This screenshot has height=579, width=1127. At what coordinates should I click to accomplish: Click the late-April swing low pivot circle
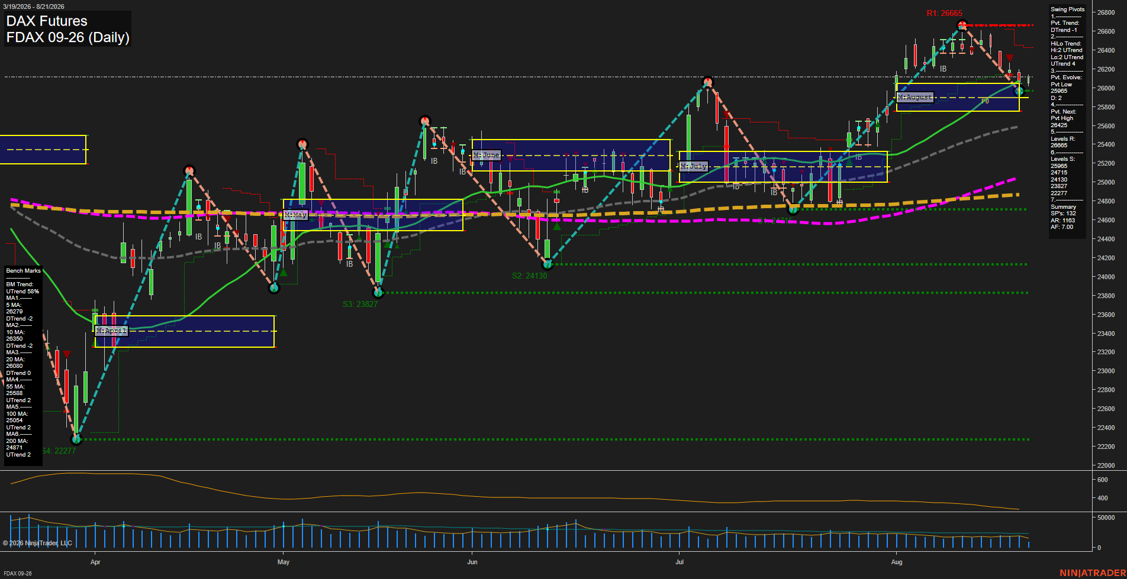click(x=274, y=288)
